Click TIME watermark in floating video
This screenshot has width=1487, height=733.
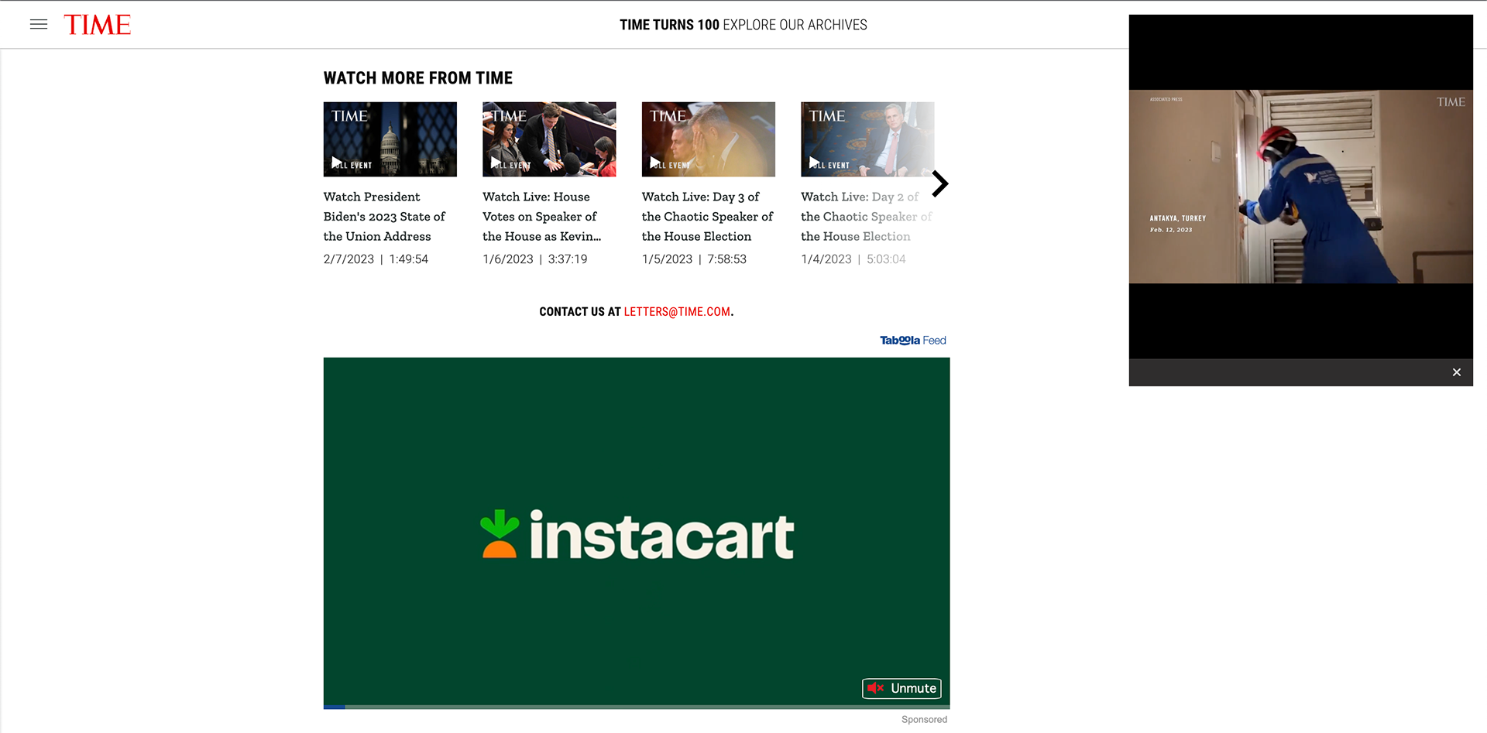click(1451, 102)
